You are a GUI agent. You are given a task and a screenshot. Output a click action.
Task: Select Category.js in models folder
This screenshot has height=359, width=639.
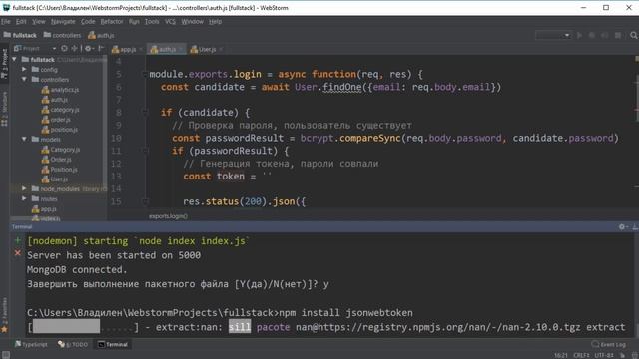point(61,150)
